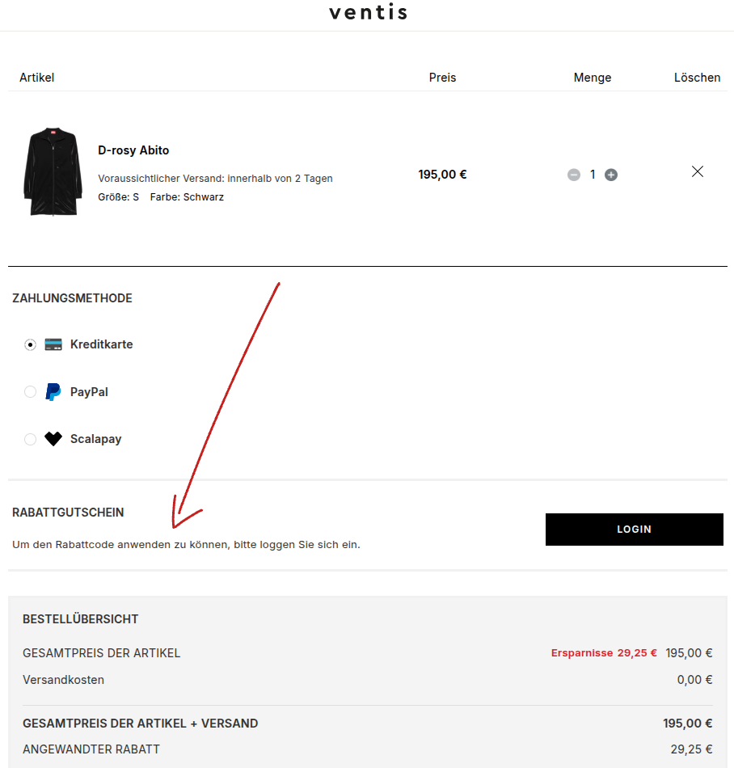The height and width of the screenshot is (768, 734).
Task: Click the ventis logo
Action: pos(368,12)
